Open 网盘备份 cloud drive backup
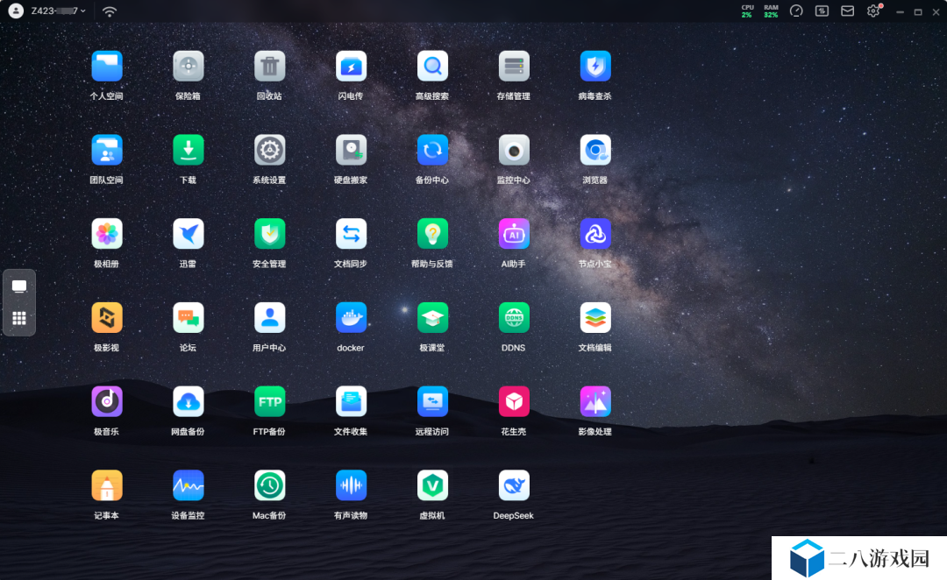Screen dimensions: 947x580 click(189, 402)
